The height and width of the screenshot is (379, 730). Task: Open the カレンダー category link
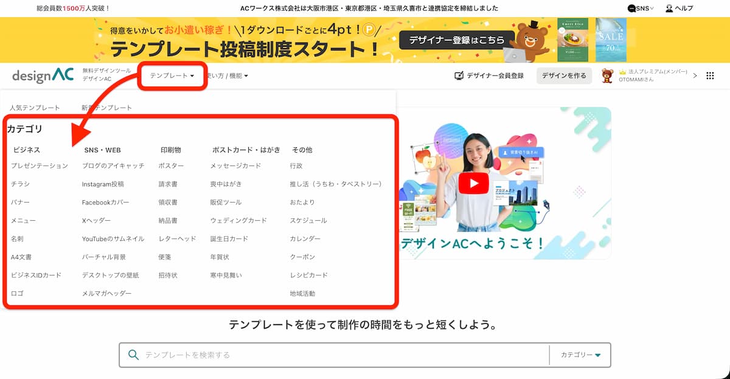tap(305, 238)
